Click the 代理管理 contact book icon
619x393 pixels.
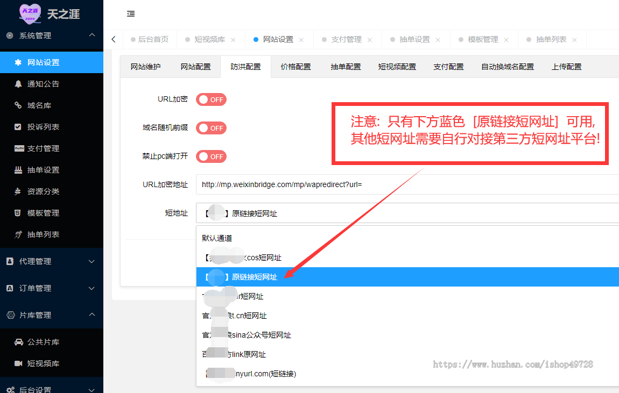[x=10, y=261]
